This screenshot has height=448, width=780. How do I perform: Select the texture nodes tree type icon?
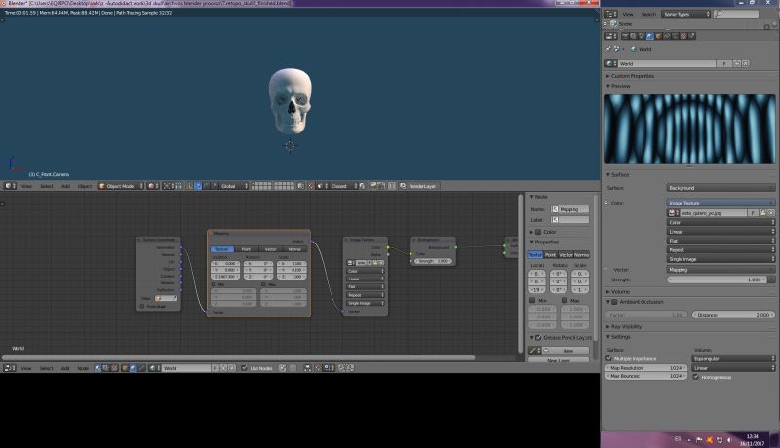[x=113, y=368]
